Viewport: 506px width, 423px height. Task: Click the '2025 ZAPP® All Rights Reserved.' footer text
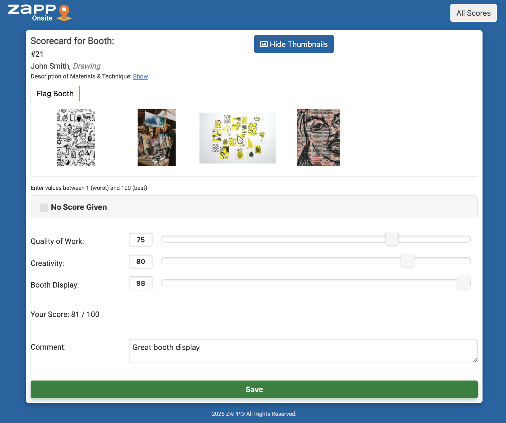pos(254,414)
